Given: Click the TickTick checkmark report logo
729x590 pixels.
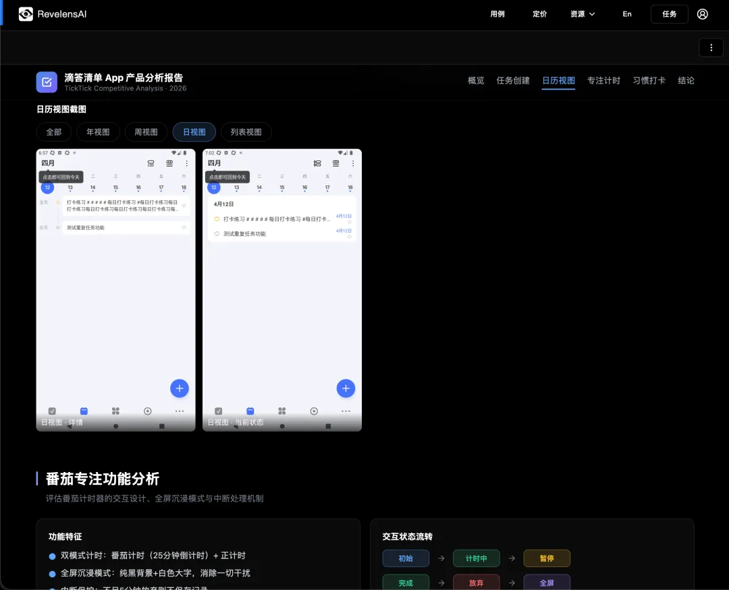Looking at the screenshot, I should pos(47,82).
